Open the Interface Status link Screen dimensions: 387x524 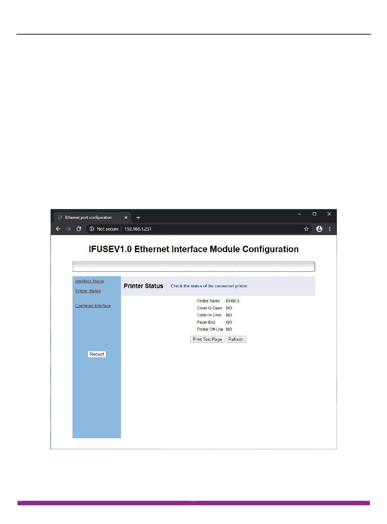click(x=90, y=281)
